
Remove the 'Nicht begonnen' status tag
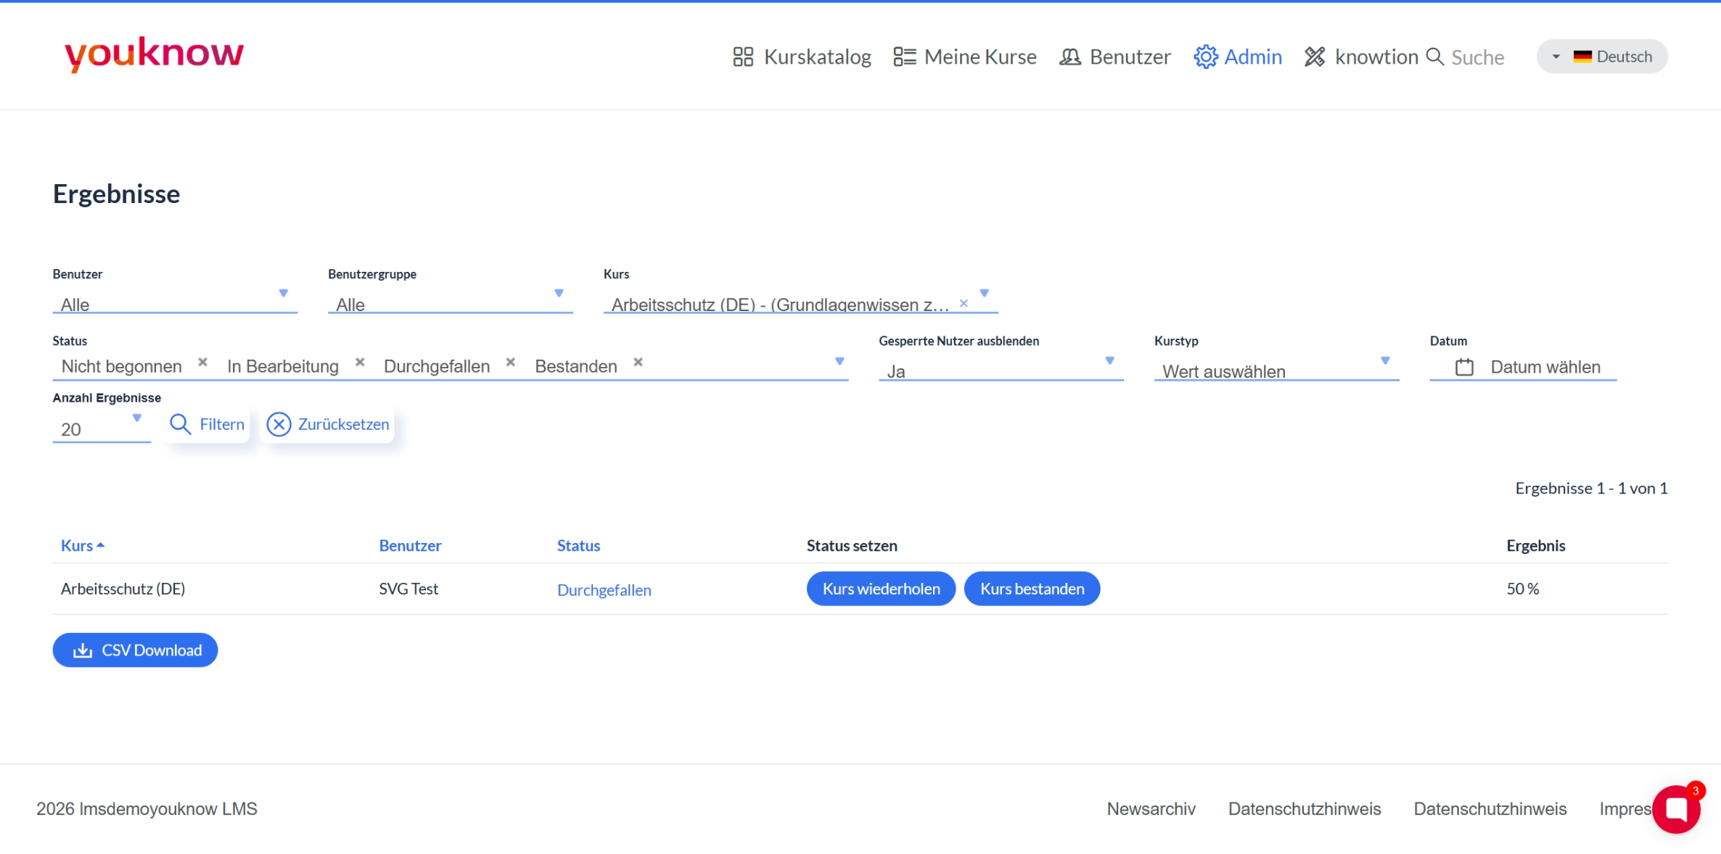point(203,362)
